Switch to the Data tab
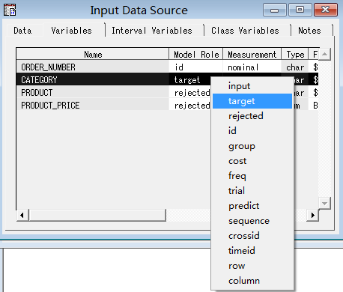The image size is (343, 292). click(x=22, y=31)
